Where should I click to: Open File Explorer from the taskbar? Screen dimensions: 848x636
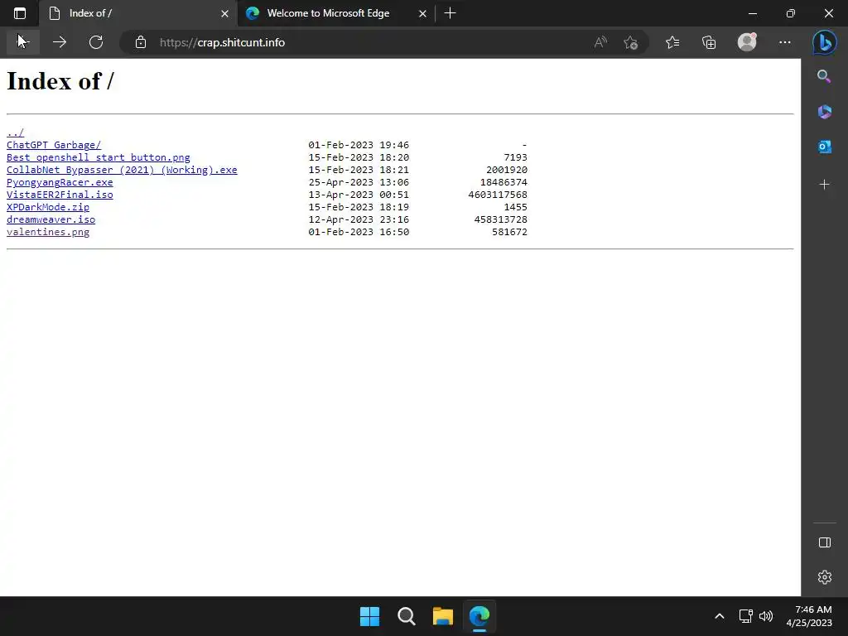tap(443, 616)
